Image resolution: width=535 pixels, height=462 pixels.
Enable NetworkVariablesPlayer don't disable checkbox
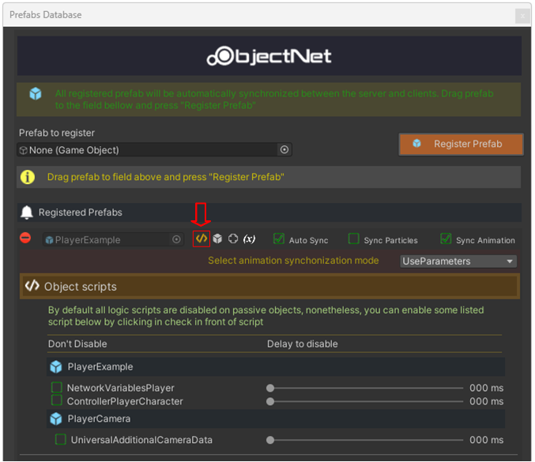[57, 388]
